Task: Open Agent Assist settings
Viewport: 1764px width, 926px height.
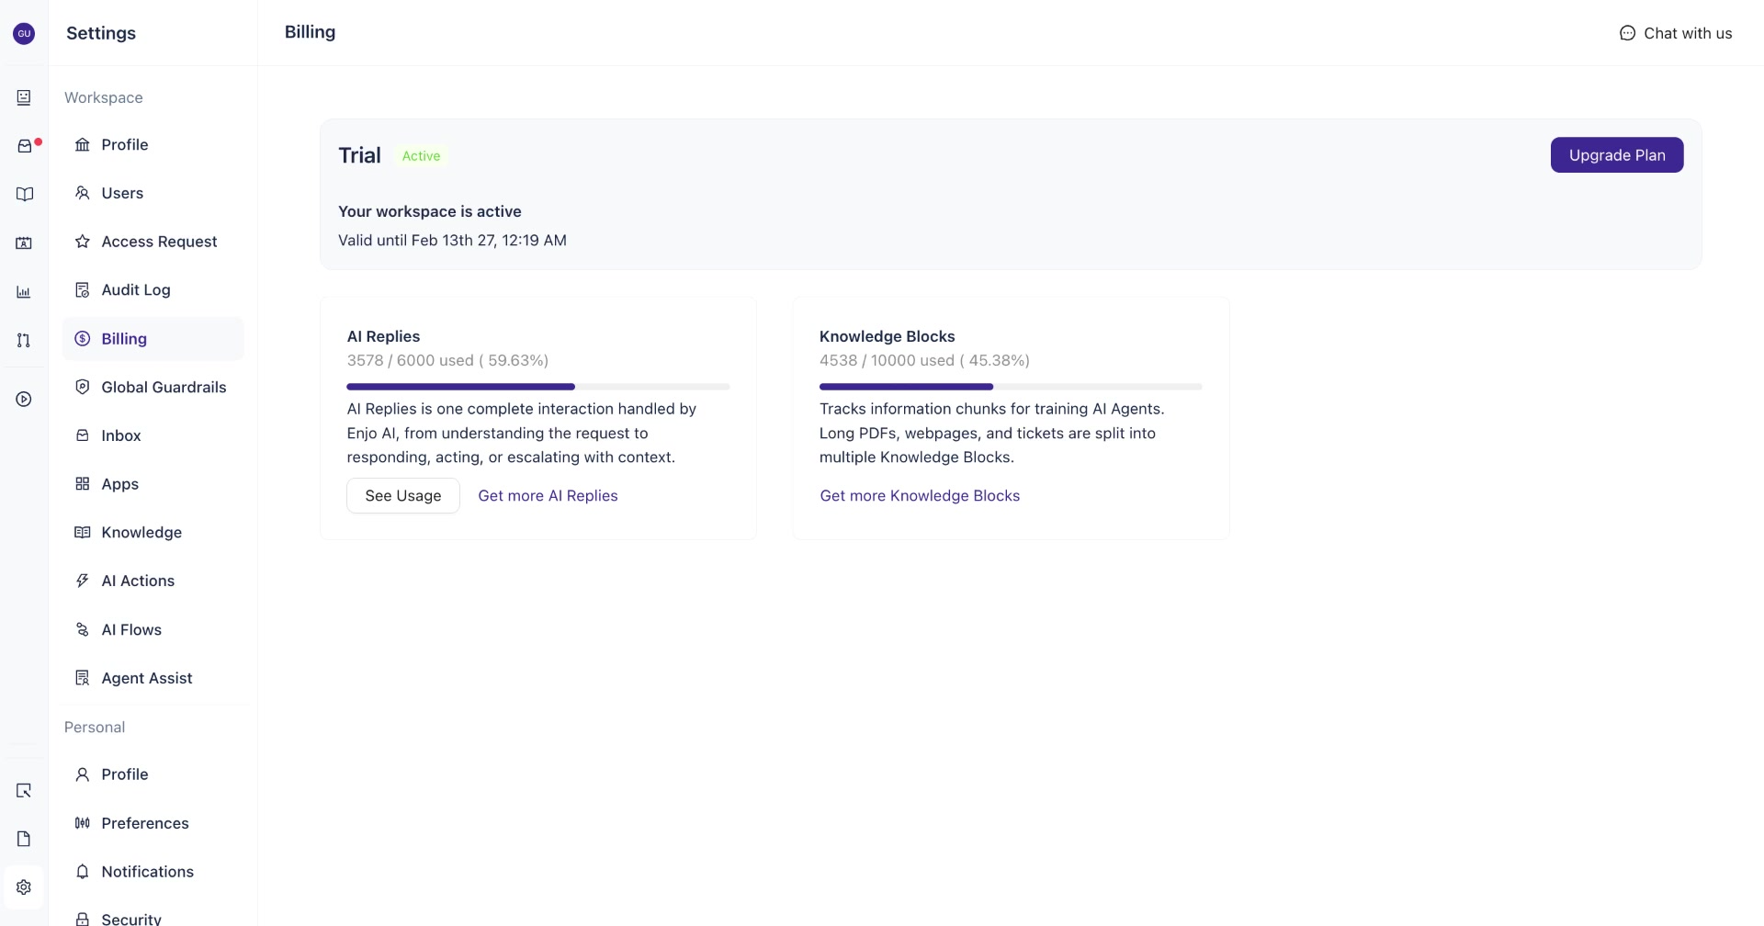Action: coord(153,678)
